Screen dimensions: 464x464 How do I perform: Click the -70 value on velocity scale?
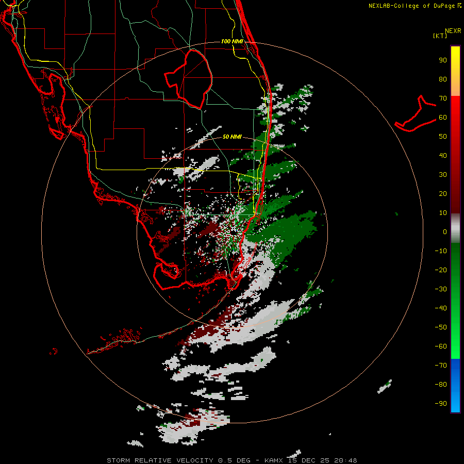click(x=441, y=366)
